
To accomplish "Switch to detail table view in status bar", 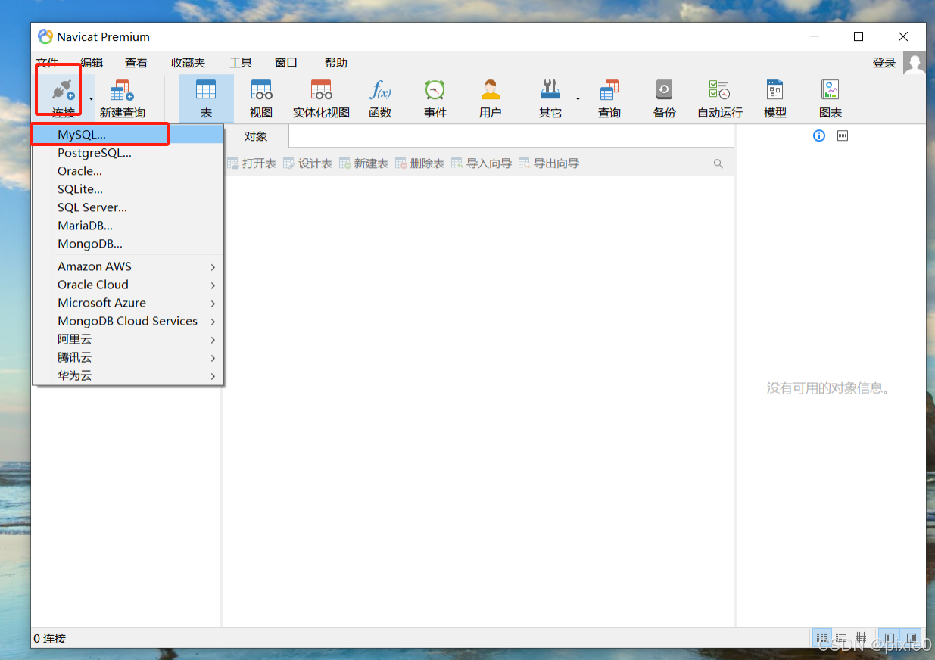I will pyautogui.click(x=861, y=638).
